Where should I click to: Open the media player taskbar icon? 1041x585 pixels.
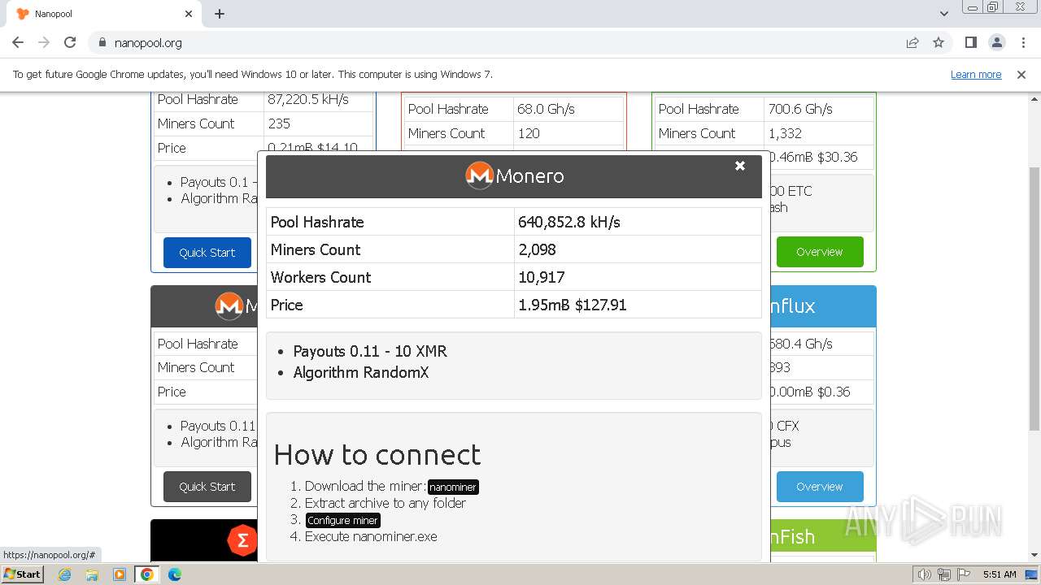pos(120,574)
